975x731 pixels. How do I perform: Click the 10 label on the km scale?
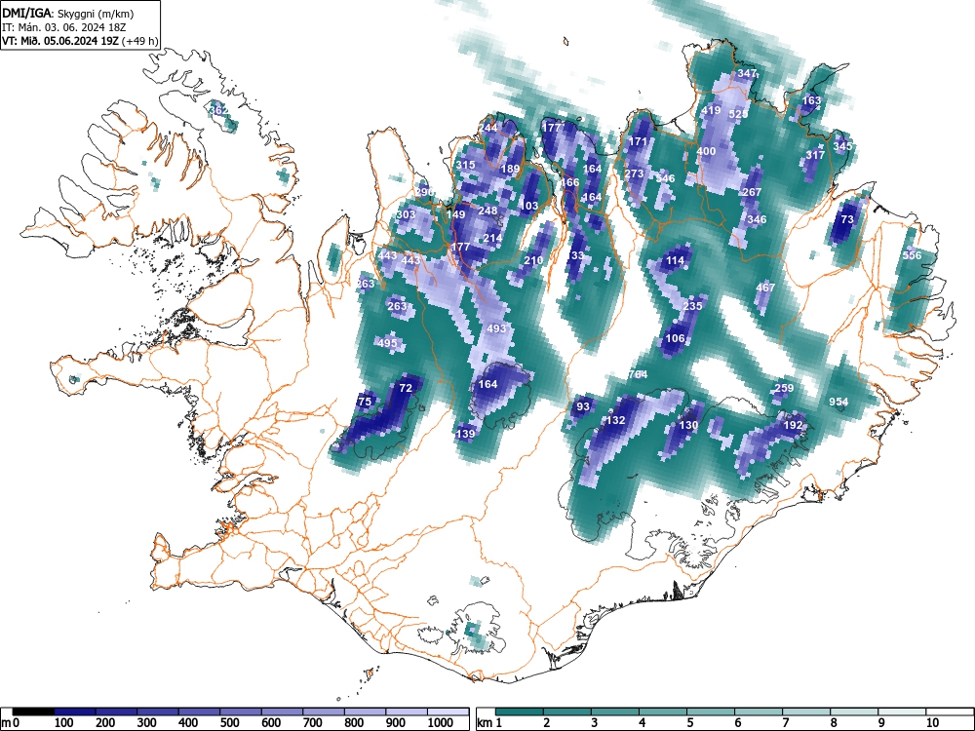(931, 723)
